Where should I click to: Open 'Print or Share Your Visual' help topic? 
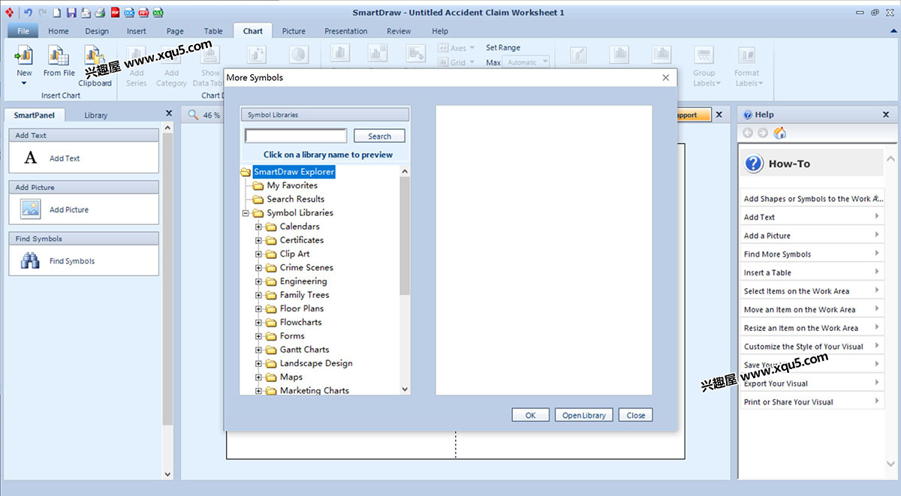811,401
